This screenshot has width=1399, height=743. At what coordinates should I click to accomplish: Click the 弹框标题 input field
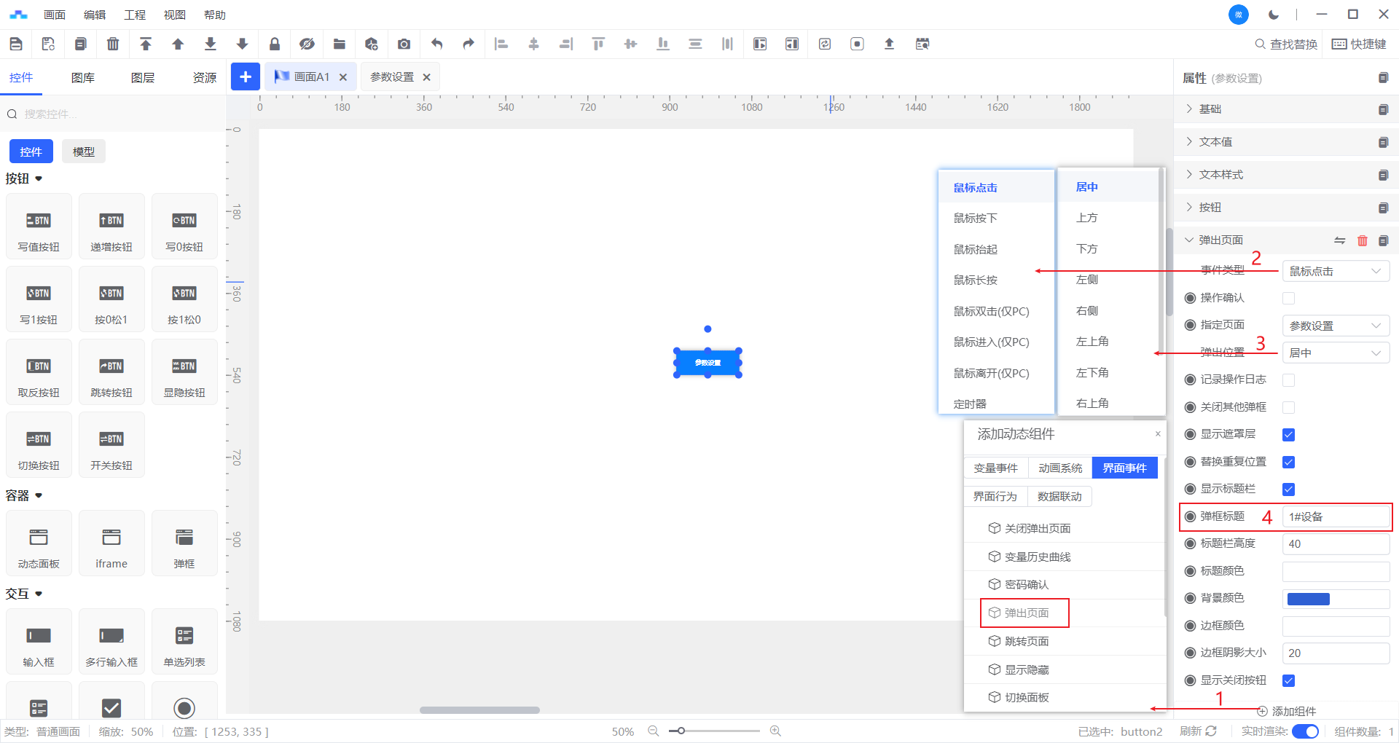click(x=1335, y=516)
